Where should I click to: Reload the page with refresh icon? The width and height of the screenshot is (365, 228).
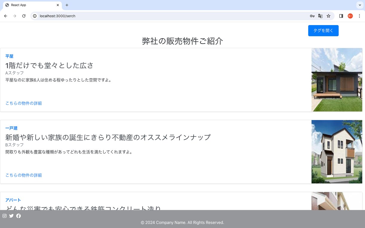click(x=24, y=16)
